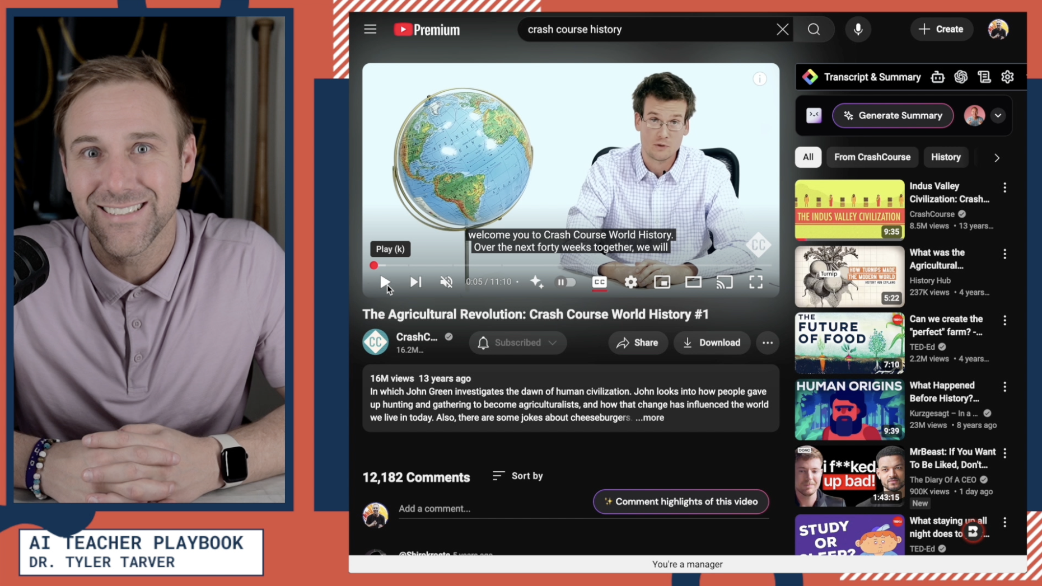This screenshot has width=1042, height=586.
Task: Cast the video to a device
Action: (725, 282)
